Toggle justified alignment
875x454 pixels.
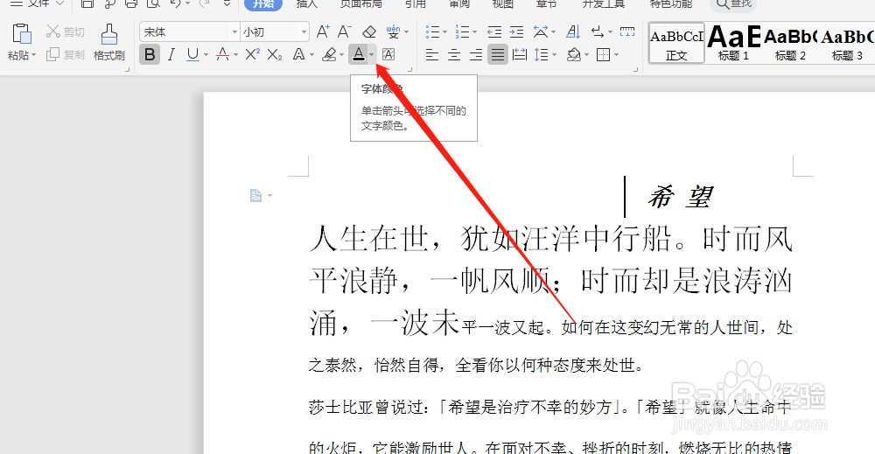coord(497,54)
